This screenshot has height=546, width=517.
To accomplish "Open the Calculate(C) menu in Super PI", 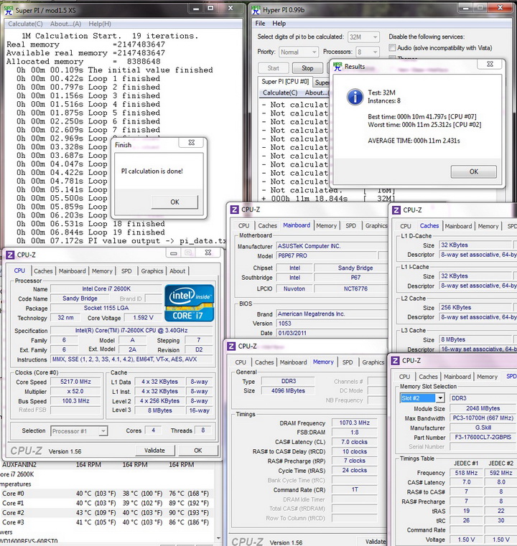I will pos(25,24).
